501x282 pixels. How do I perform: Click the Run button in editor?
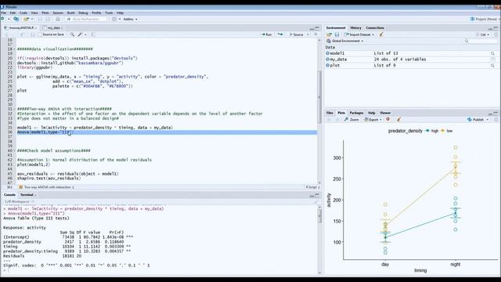pos(266,34)
